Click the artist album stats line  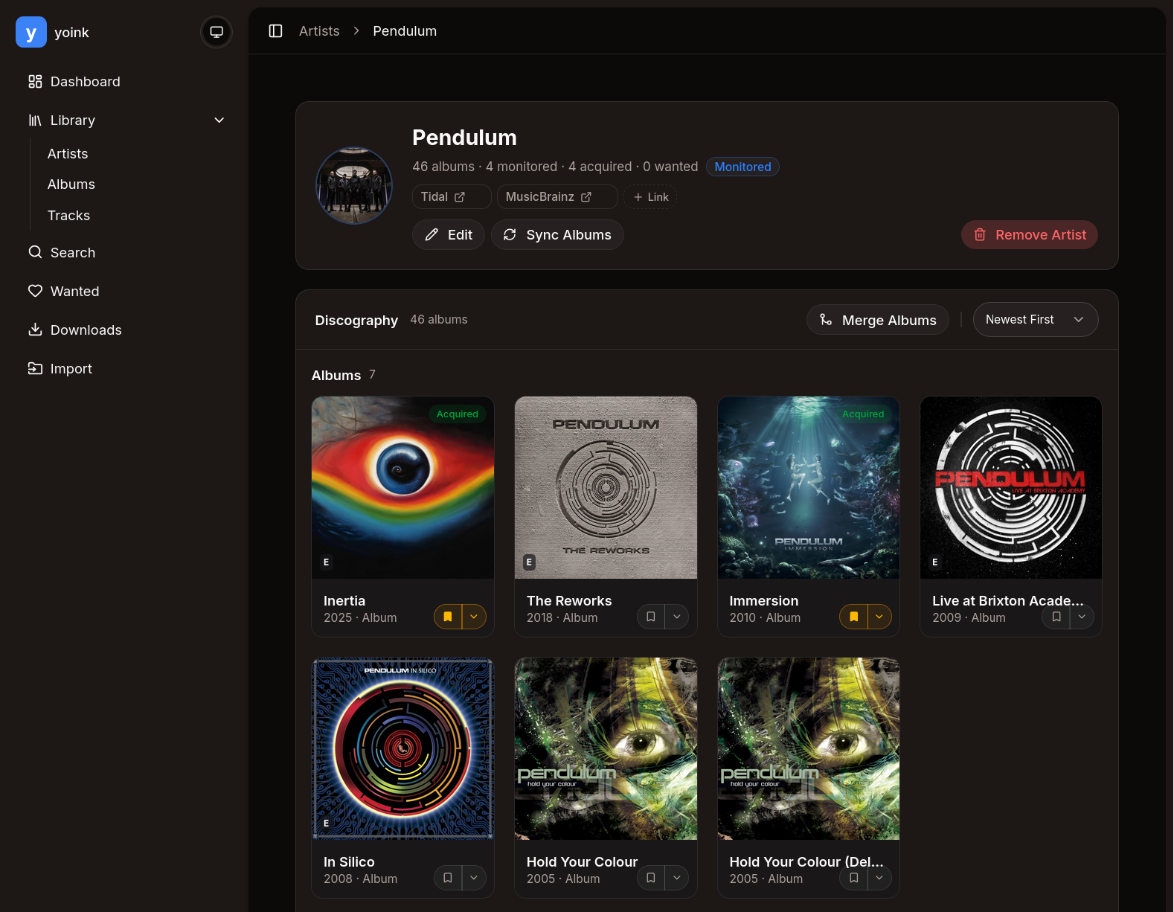click(x=555, y=167)
